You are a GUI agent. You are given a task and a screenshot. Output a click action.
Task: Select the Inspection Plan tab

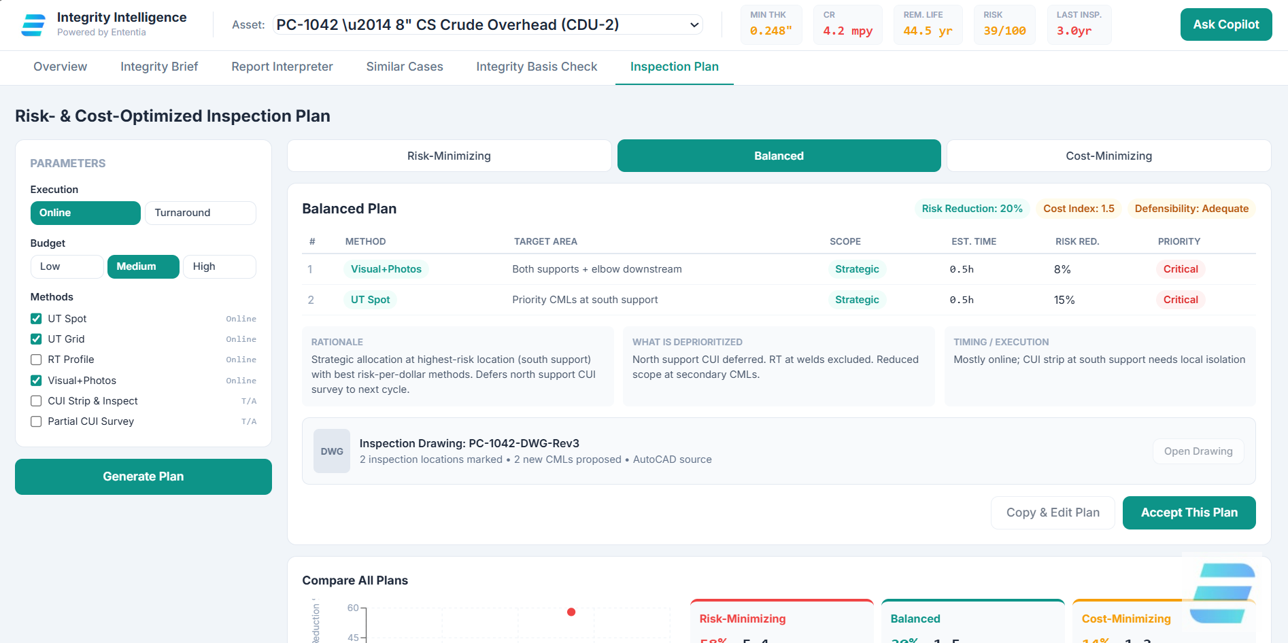(675, 67)
